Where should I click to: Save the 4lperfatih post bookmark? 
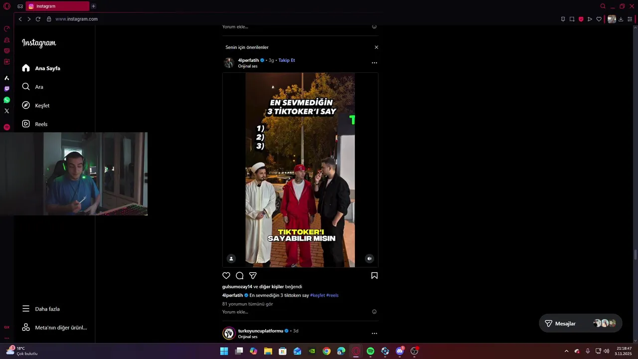(374, 276)
